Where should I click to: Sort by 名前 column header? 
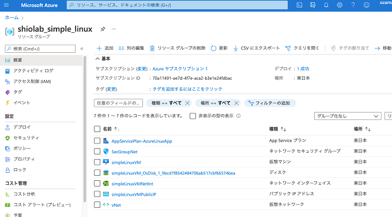[111, 129]
